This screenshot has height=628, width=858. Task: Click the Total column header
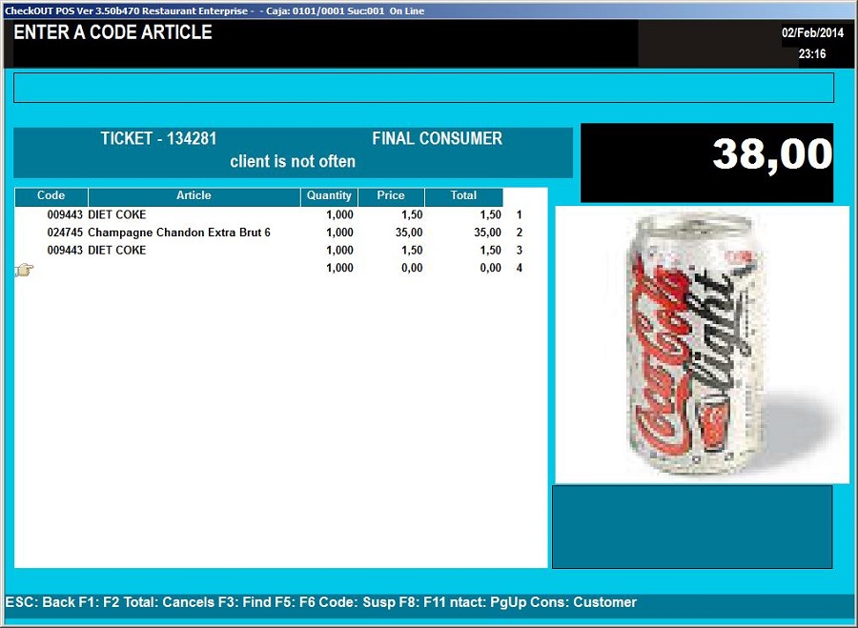click(x=463, y=196)
